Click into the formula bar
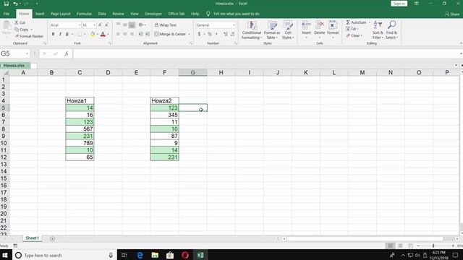The image size is (463, 260). point(266,53)
